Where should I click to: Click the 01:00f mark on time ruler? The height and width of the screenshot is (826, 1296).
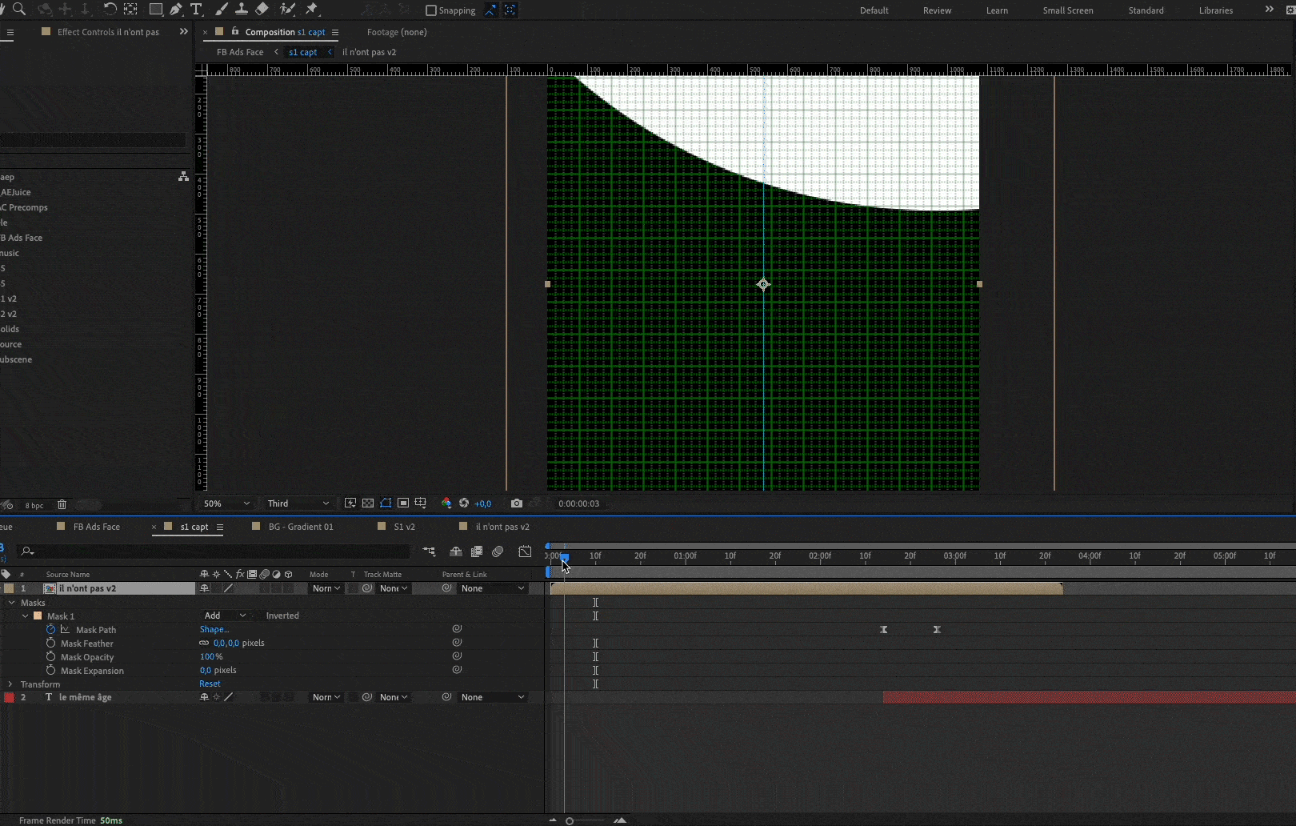tap(685, 555)
